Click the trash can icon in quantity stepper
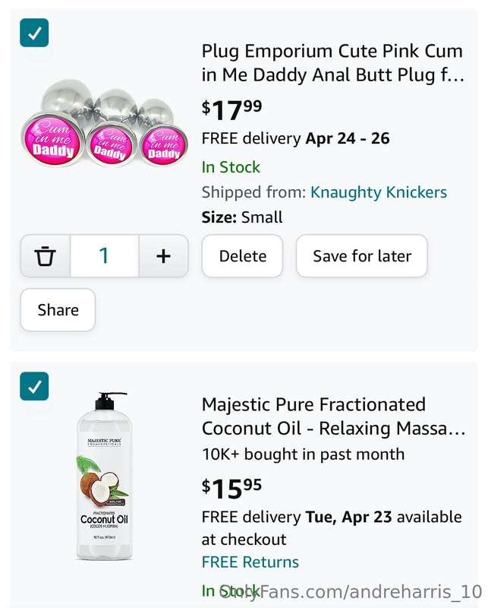This screenshot has width=488, height=608. 46,256
